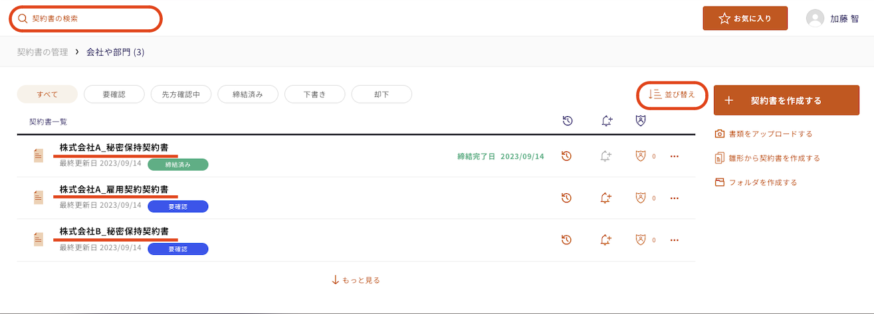Image resolution: width=874 pixels, height=314 pixels.
Task: Switch to 締結済み filter tab
Action: 248,94
